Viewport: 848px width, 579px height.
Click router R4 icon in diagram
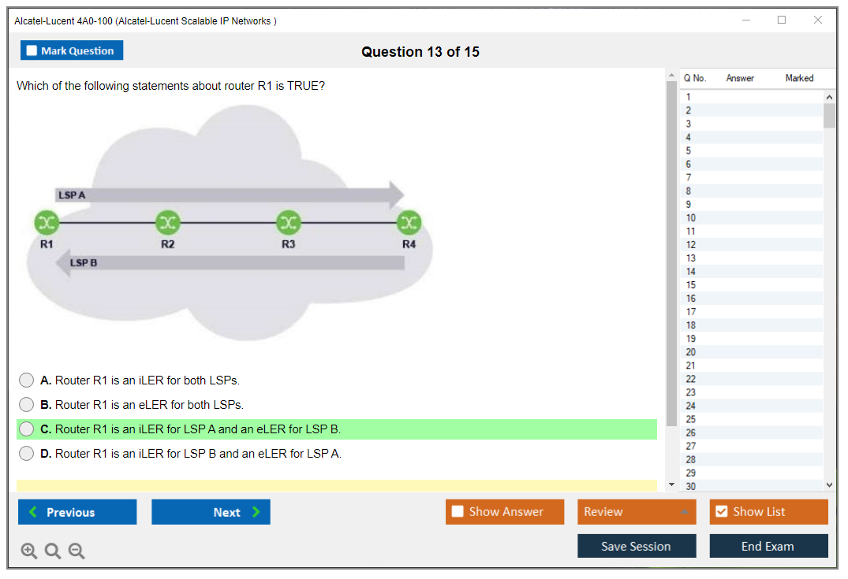tap(409, 223)
